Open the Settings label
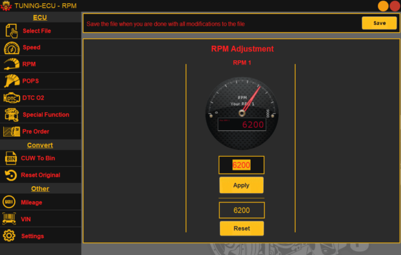This screenshot has height=255, width=401. tap(33, 236)
